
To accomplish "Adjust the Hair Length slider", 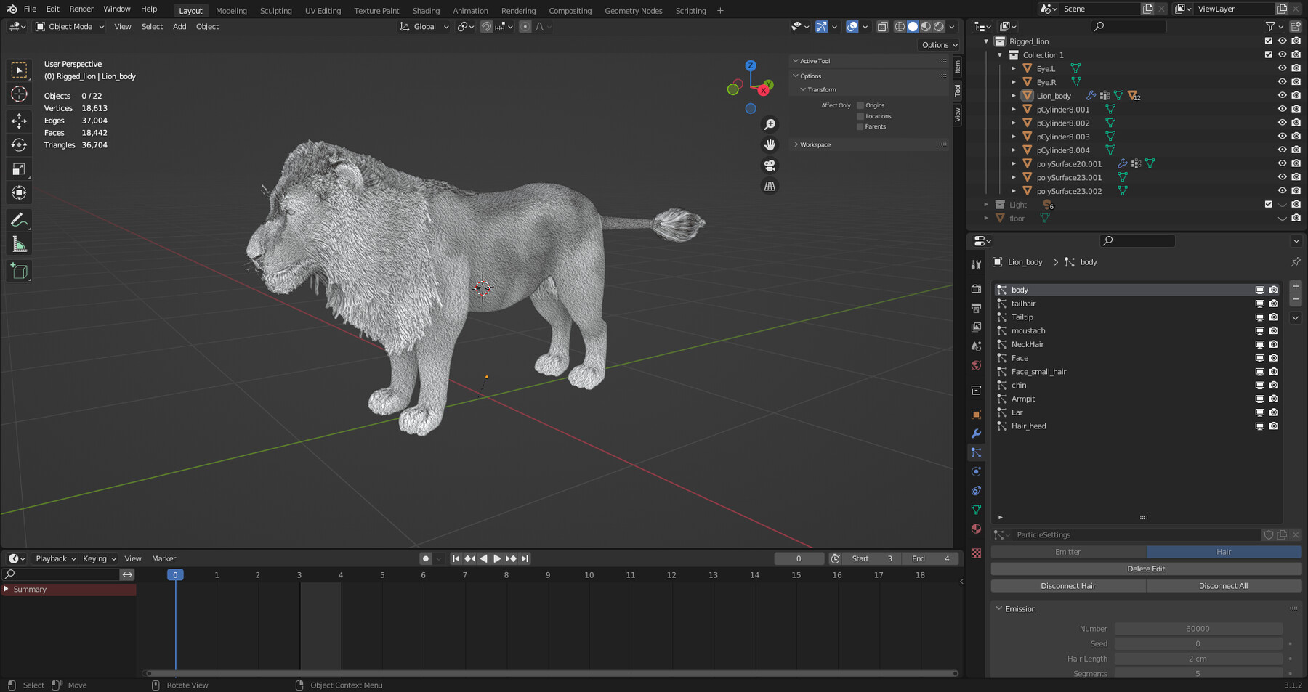I will coord(1198,659).
